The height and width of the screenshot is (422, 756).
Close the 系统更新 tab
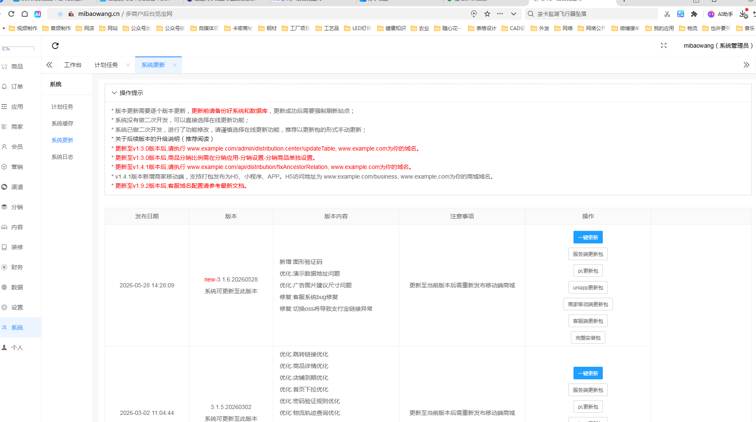click(175, 65)
